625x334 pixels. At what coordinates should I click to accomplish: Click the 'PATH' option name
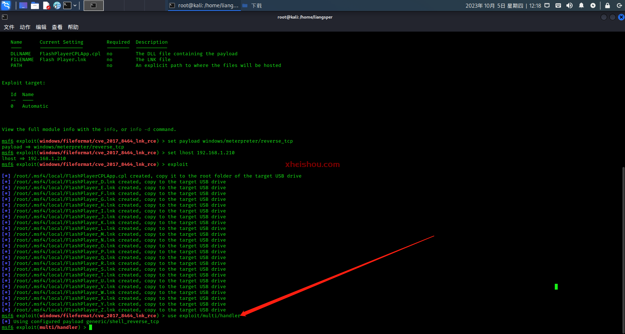click(16, 65)
